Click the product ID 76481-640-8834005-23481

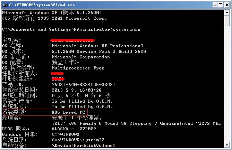(84, 85)
